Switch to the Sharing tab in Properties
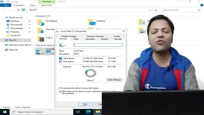The height and width of the screenshot is (115, 204). tap(105, 39)
